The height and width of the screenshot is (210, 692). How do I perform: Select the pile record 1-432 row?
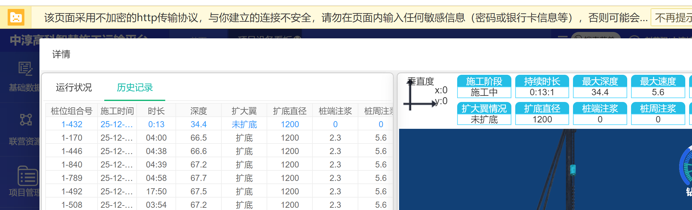pos(72,124)
